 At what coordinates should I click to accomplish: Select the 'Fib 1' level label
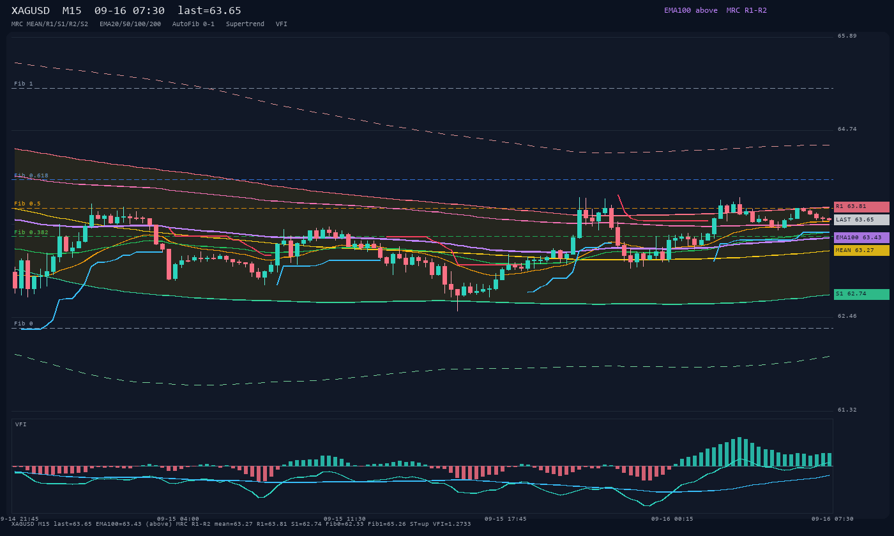[24, 84]
